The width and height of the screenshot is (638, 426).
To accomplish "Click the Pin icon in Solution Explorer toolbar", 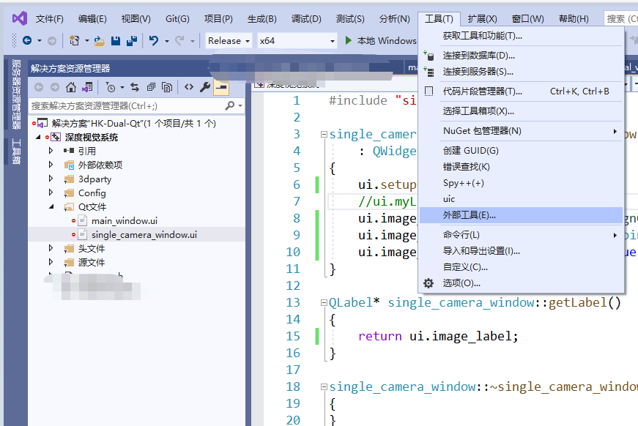I will pyautogui.click(x=220, y=86).
